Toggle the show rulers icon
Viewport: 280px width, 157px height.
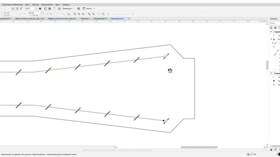(45, 9)
